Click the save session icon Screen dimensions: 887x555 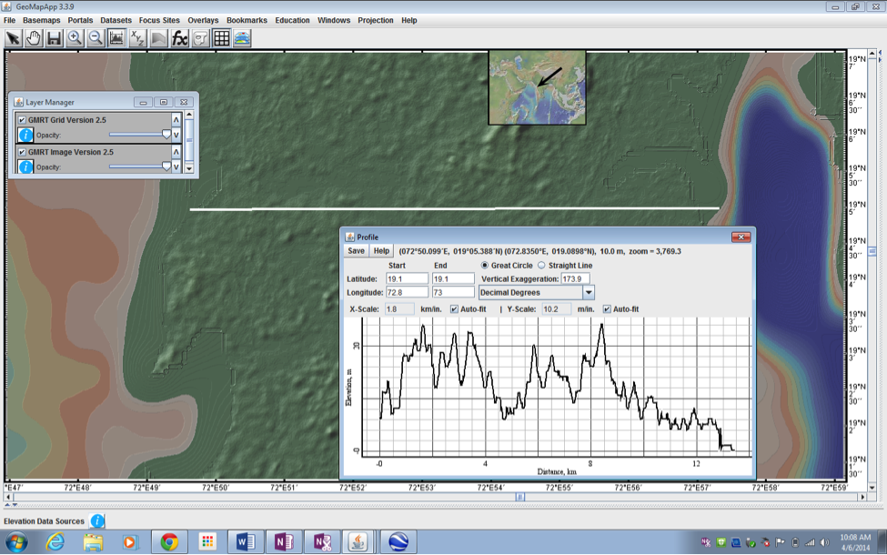(x=54, y=38)
